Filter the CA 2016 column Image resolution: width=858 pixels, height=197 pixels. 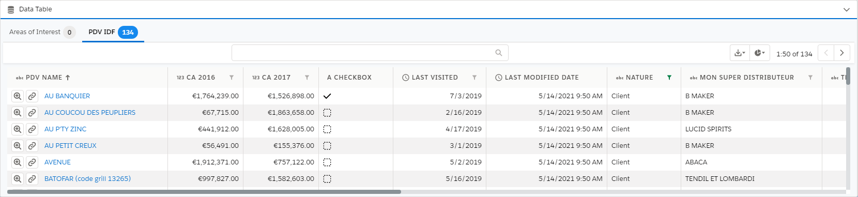[x=232, y=78]
